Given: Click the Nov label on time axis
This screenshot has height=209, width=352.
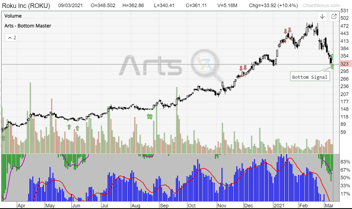Looking at the screenshot, I should (221, 205).
